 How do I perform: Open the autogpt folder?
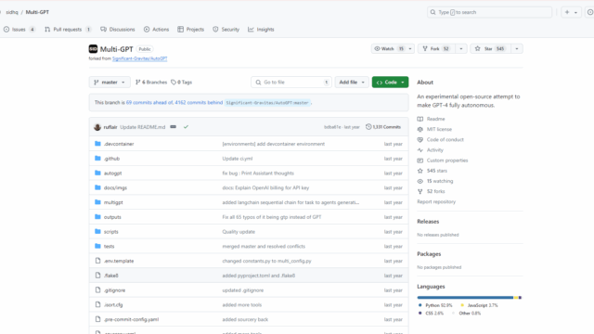(x=113, y=173)
